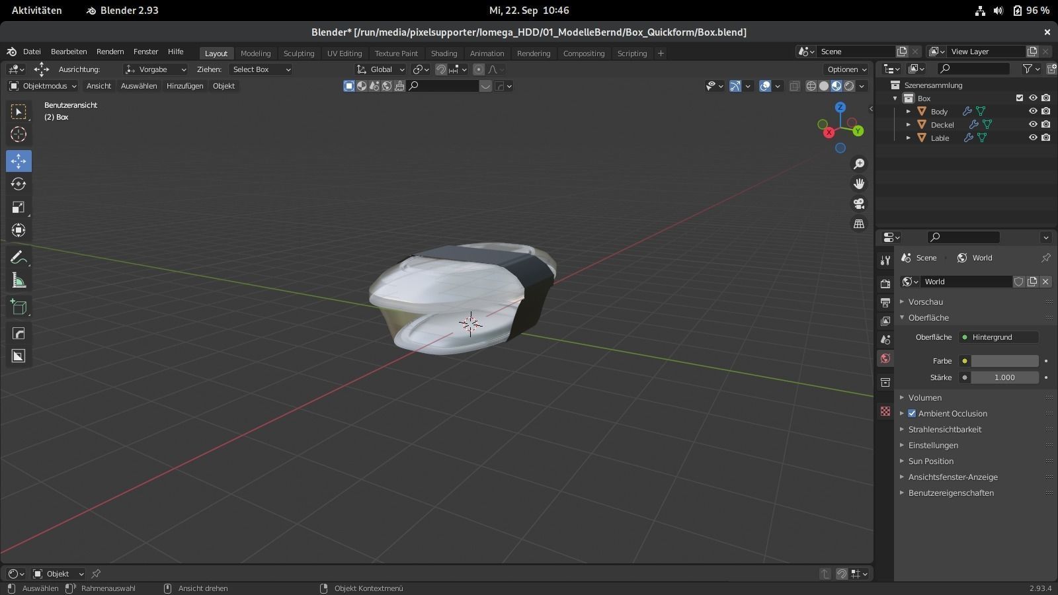This screenshot has width=1058, height=595.
Task: Click the Stärke value slider
Action: [1004, 377]
